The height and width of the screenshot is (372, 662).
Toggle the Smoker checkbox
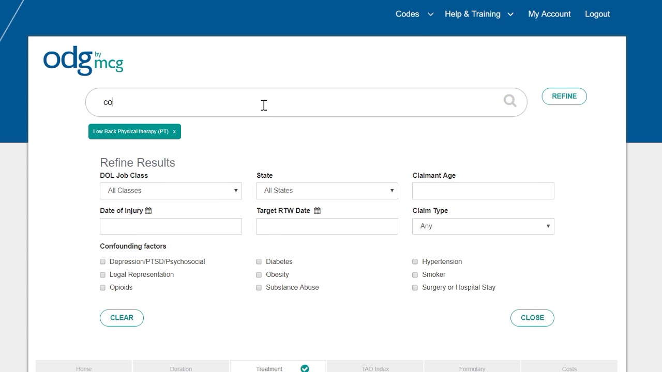415,275
